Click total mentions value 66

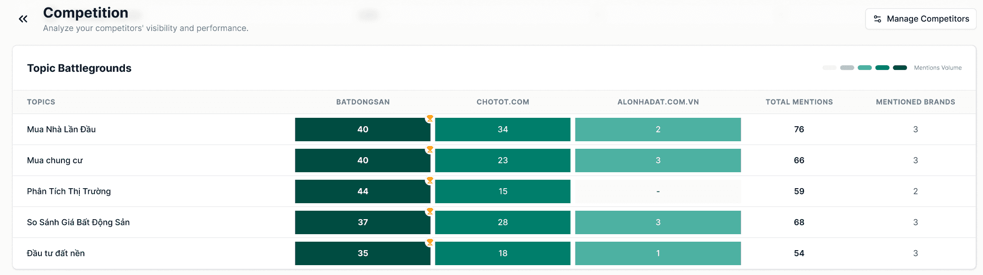[799, 160]
